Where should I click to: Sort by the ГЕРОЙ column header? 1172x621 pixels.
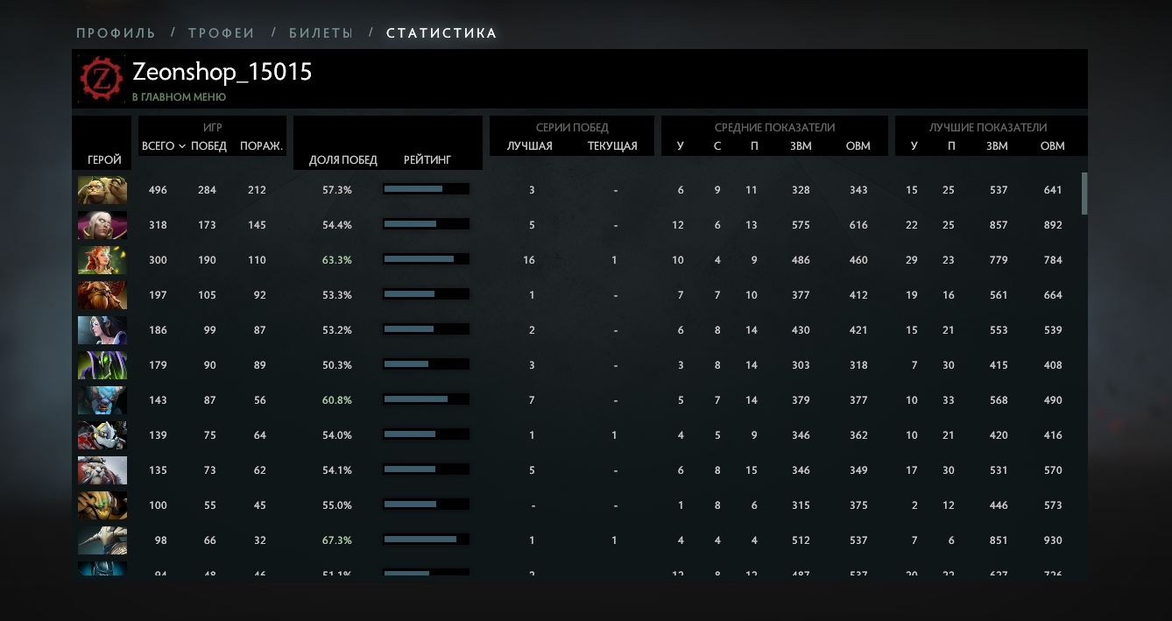(104, 160)
